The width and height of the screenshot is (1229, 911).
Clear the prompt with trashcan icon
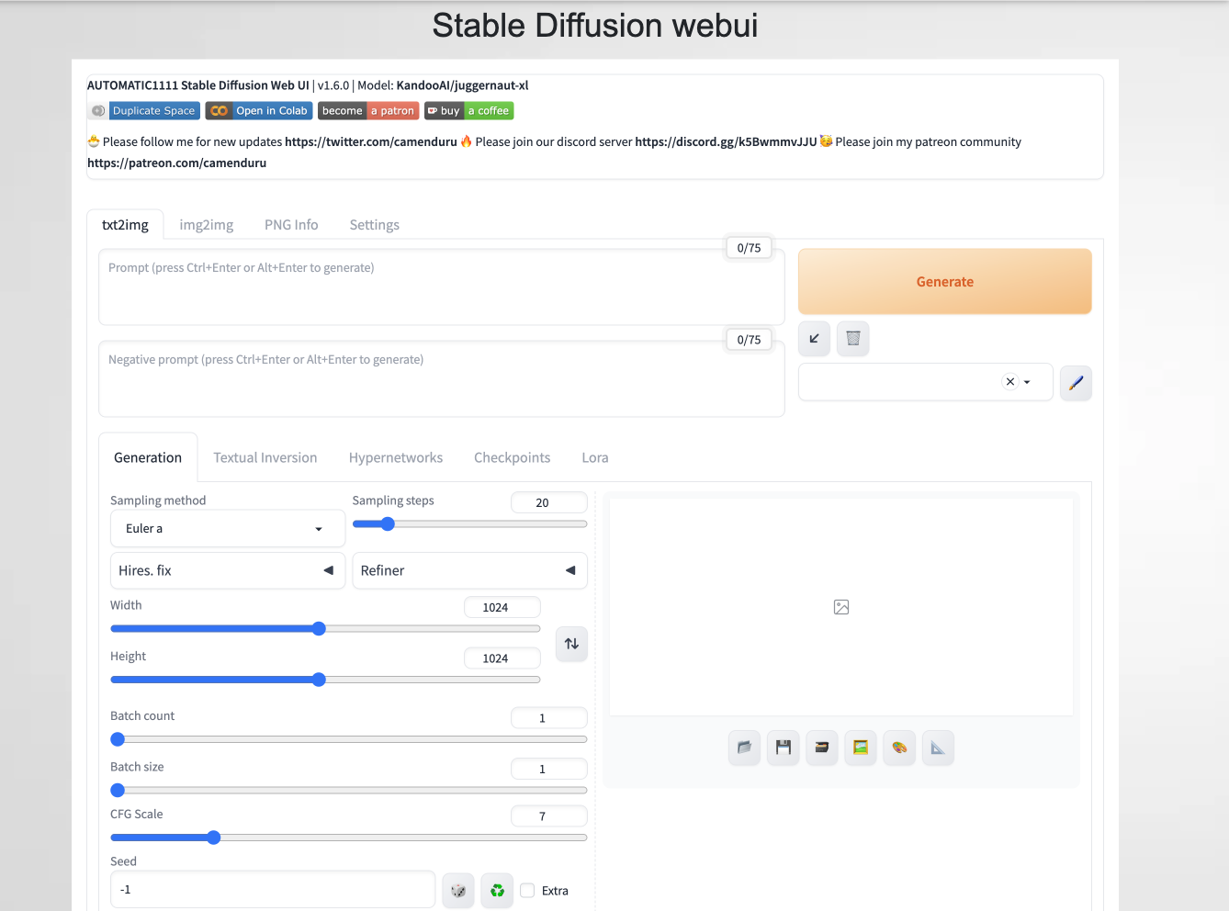[852, 338]
